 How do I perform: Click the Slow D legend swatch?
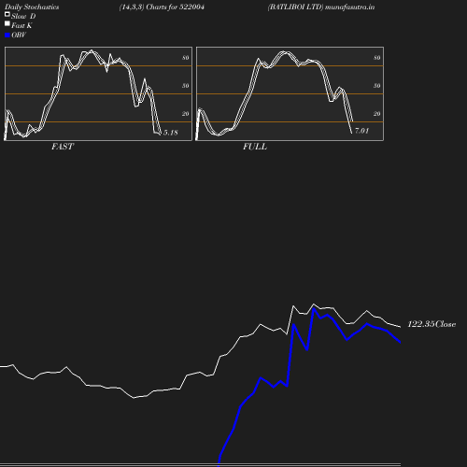pyautogui.click(x=7, y=14)
